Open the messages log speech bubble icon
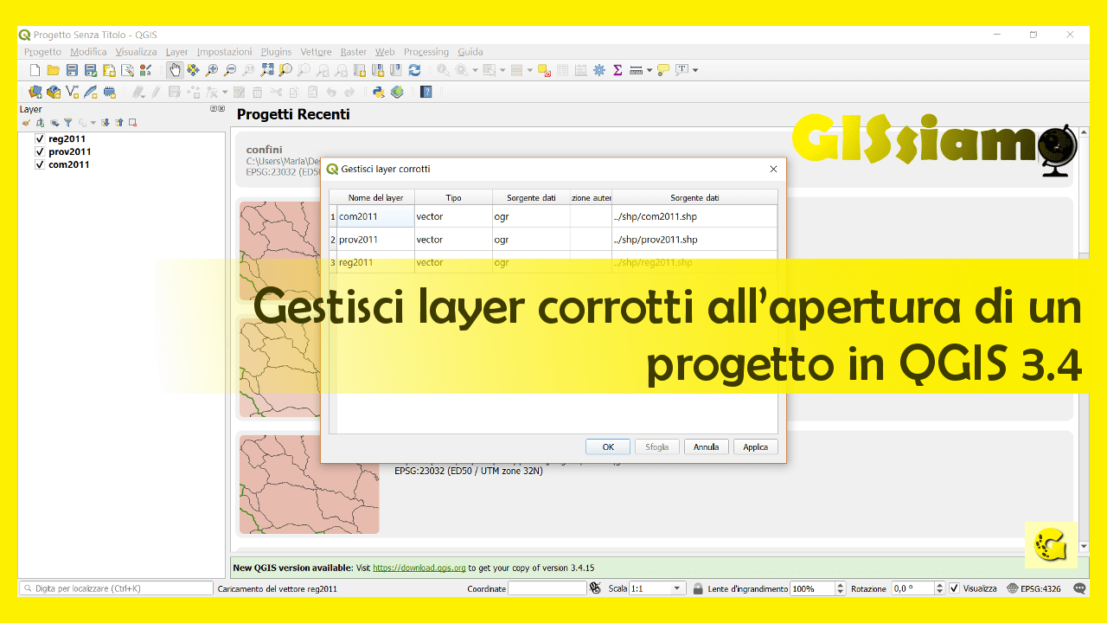1107x623 pixels. (1079, 588)
